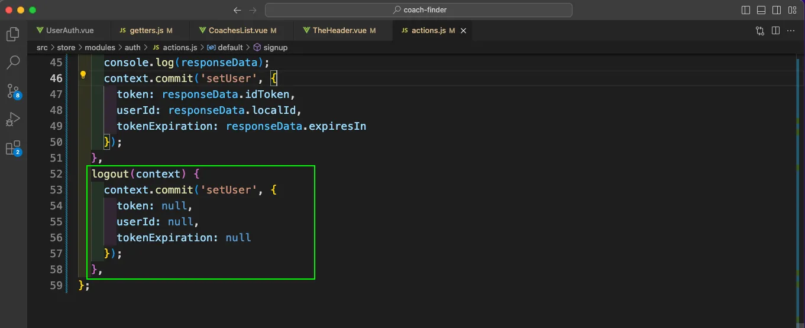Click the store breadcrumb segment

66,47
